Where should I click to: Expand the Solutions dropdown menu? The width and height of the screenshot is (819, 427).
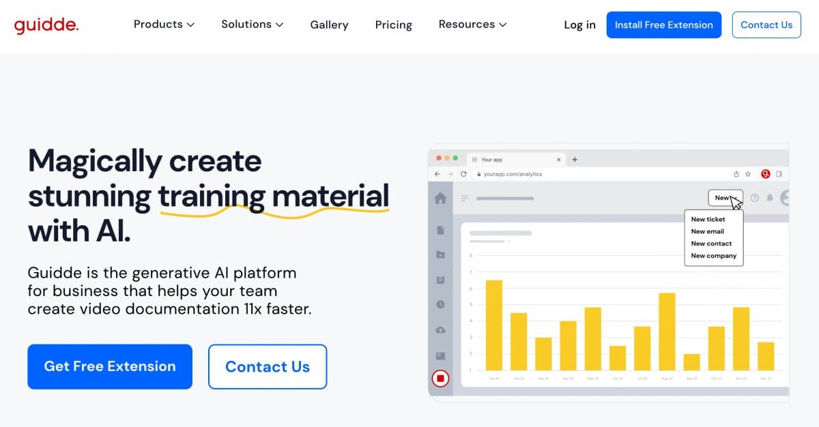click(252, 25)
